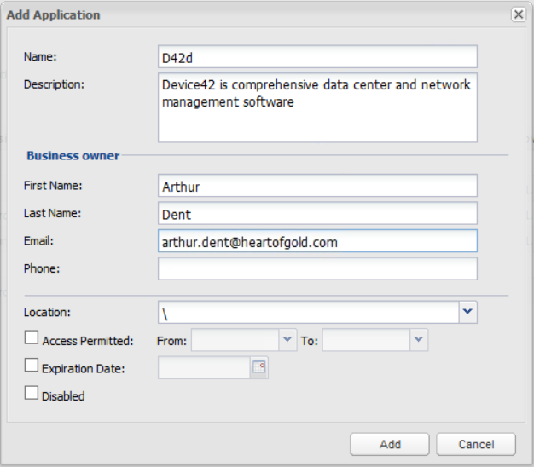
Task: Expand the Location dropdown arrow
Action: pyautogui.click(x=467, y=312)
